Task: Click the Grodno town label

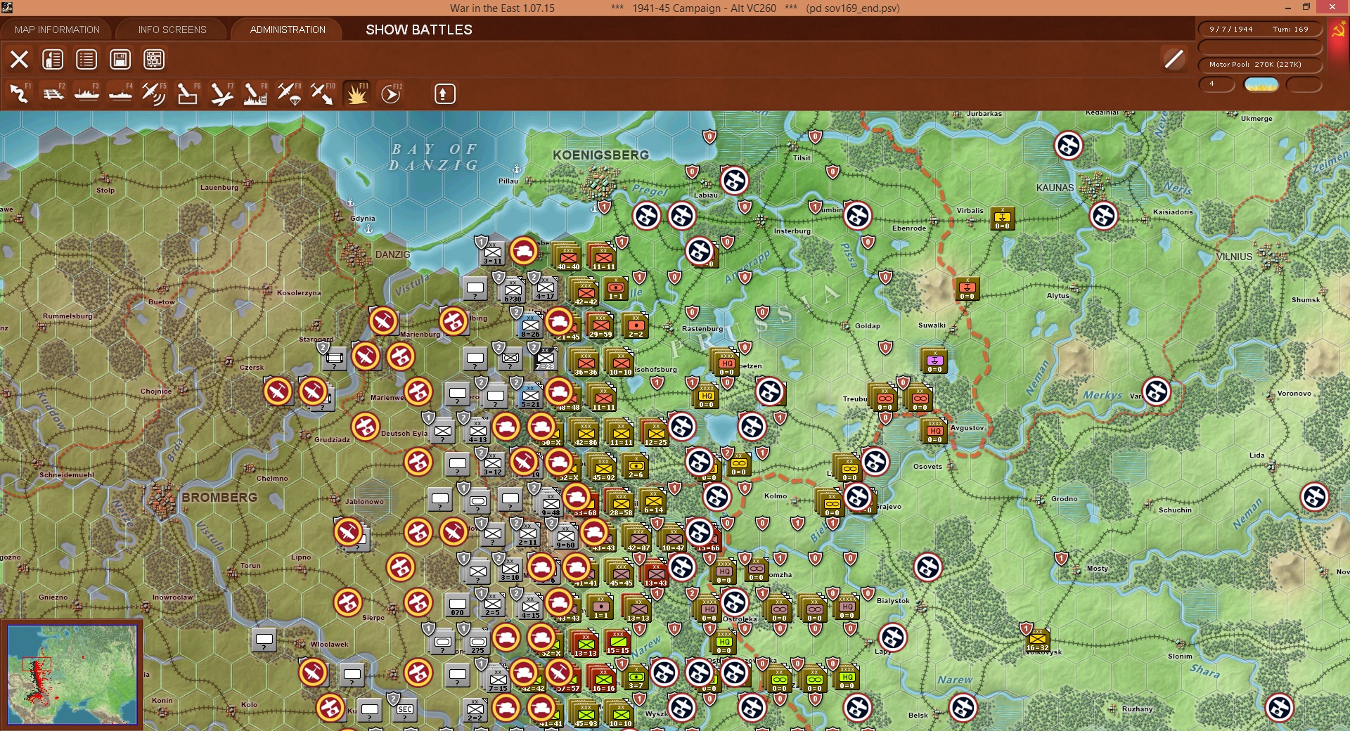Action: tap(1064, 498)
